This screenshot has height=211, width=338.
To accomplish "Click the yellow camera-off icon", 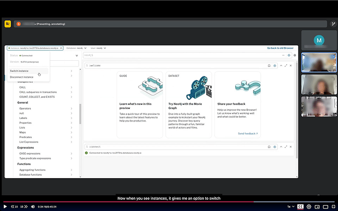I will (x=8, y=23).
